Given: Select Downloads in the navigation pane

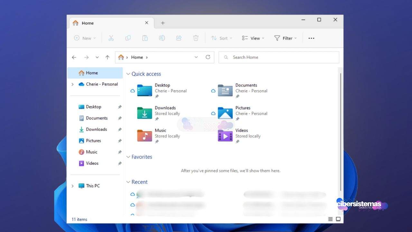Looking at the screenshot, I should (x=96, y=130).
